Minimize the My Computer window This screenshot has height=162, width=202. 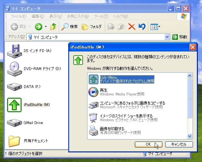(x=171, y=9)
